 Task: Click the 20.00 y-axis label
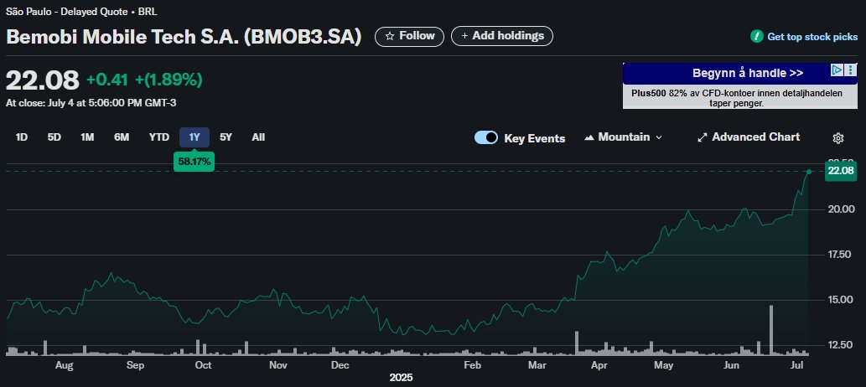(x=841, y=209)
